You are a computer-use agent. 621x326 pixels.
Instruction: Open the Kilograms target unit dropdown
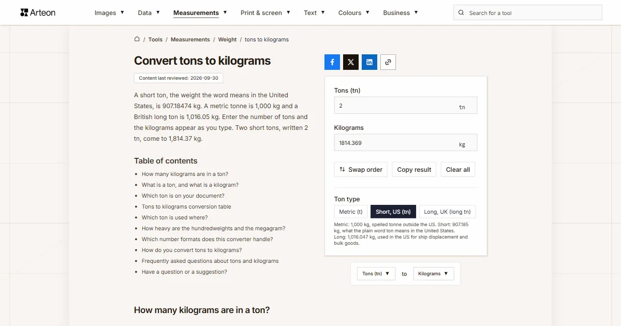point(434,274)
